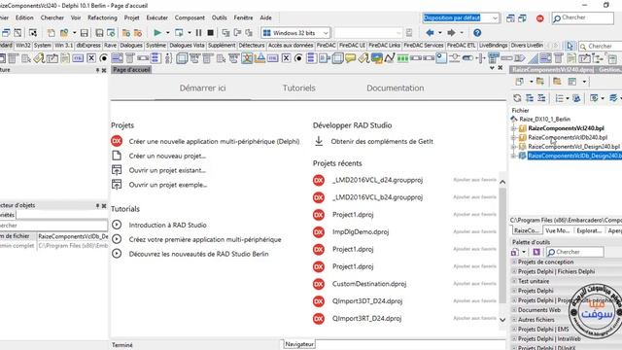
Task: Expand the RaizeComponentsVclDb240.bpl tree node
Action: point(514,137)
